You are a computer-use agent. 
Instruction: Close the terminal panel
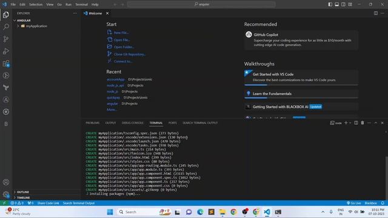coord(382,123)
